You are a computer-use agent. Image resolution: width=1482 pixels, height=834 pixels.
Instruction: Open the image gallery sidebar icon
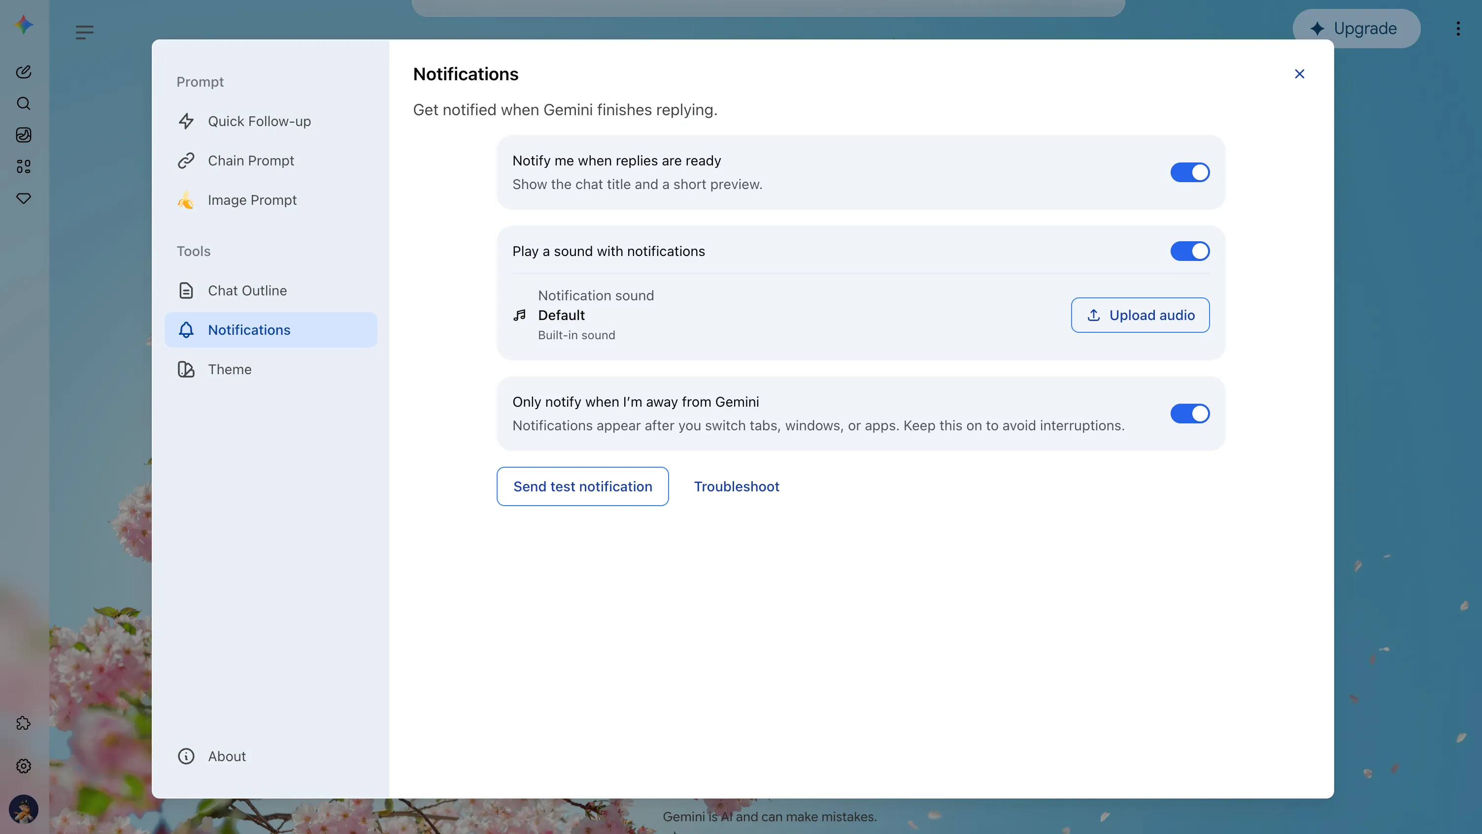(24, 135)
